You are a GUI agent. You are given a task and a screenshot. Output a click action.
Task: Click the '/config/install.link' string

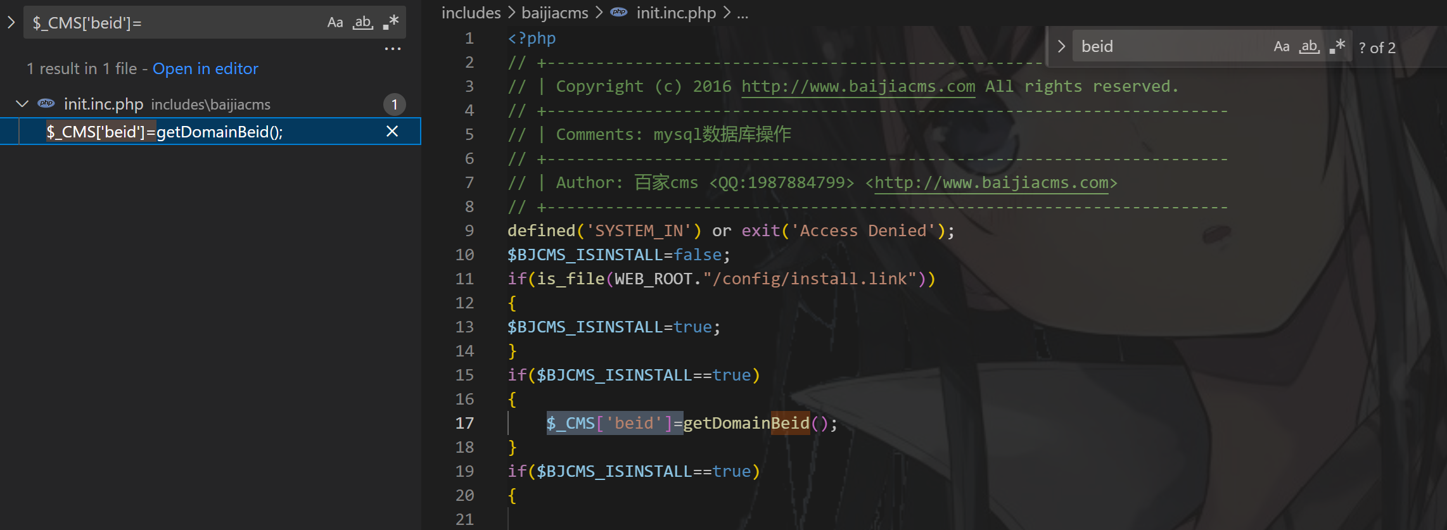(810, 279)
